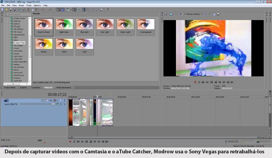Screen dimensions: 272x158
Task: Send preview to external monitor
Action: click(171, 14)
